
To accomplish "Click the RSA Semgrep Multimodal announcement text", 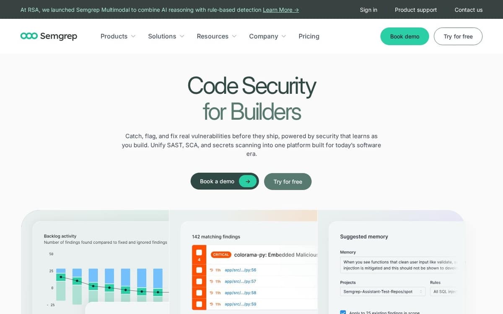I will (141, 10).
